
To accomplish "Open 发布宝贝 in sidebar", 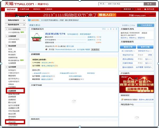I will pos(12,70).
